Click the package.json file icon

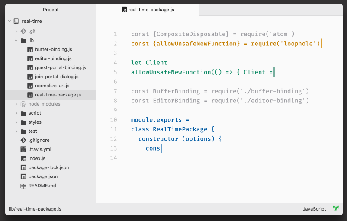click(x=23, y=176)
